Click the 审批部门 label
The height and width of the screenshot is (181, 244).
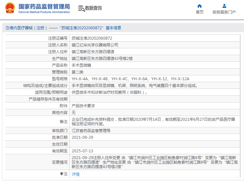pyautogui.click(x=60, y=131)
